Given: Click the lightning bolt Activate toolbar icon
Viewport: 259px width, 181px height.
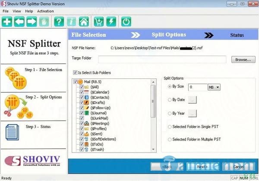Looking at the screenshot, I should point(111,22).
